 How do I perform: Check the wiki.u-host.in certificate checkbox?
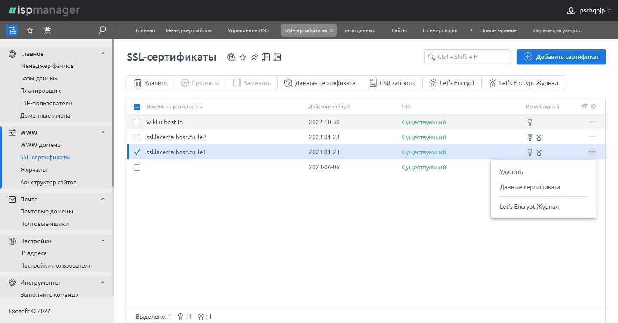coord(137,122)
